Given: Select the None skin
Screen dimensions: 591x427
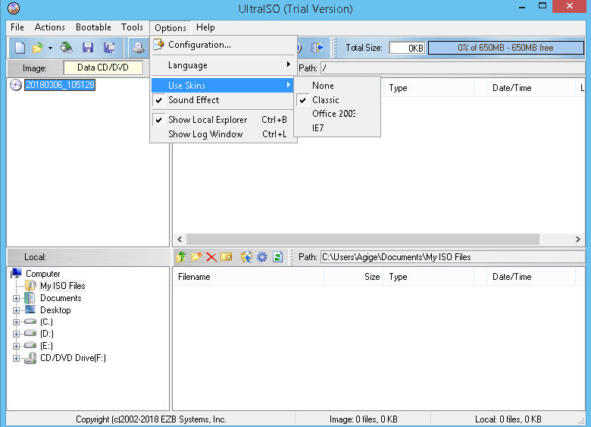Looking at the screenshot, I should pyautogui.click(x=337, y=86).
